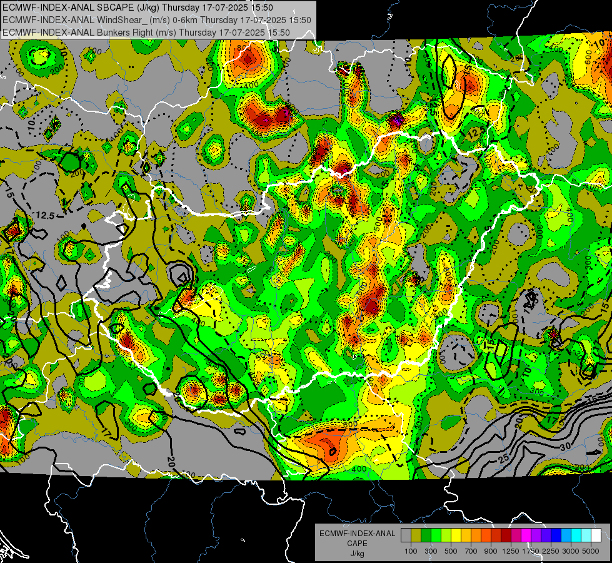Click the WindShear 0-6km header line
612x563 pixels.
coord(156,20)
